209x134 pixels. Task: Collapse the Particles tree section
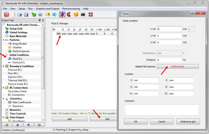(x=3, y=40)
